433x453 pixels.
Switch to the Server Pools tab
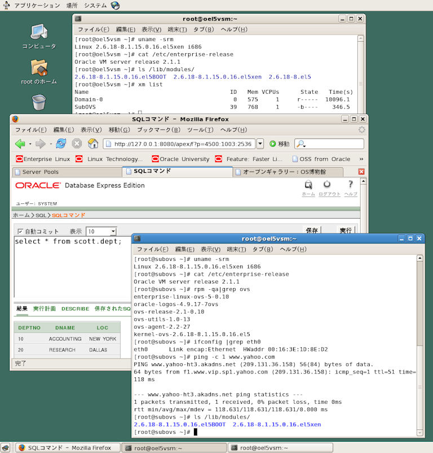tap(67, 172)
